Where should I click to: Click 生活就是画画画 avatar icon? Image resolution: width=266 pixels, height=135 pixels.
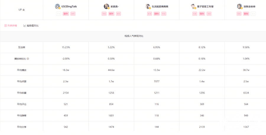(x=148, y=6)
